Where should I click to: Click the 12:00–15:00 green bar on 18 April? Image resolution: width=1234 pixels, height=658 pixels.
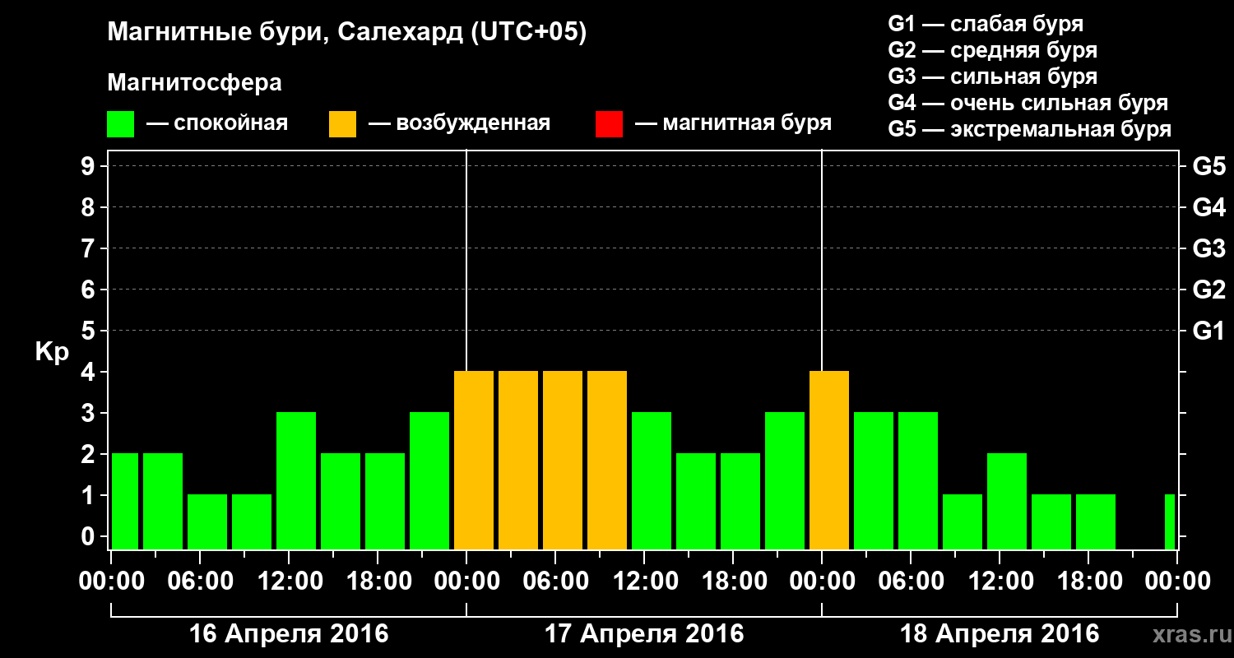click(1007, 501)
